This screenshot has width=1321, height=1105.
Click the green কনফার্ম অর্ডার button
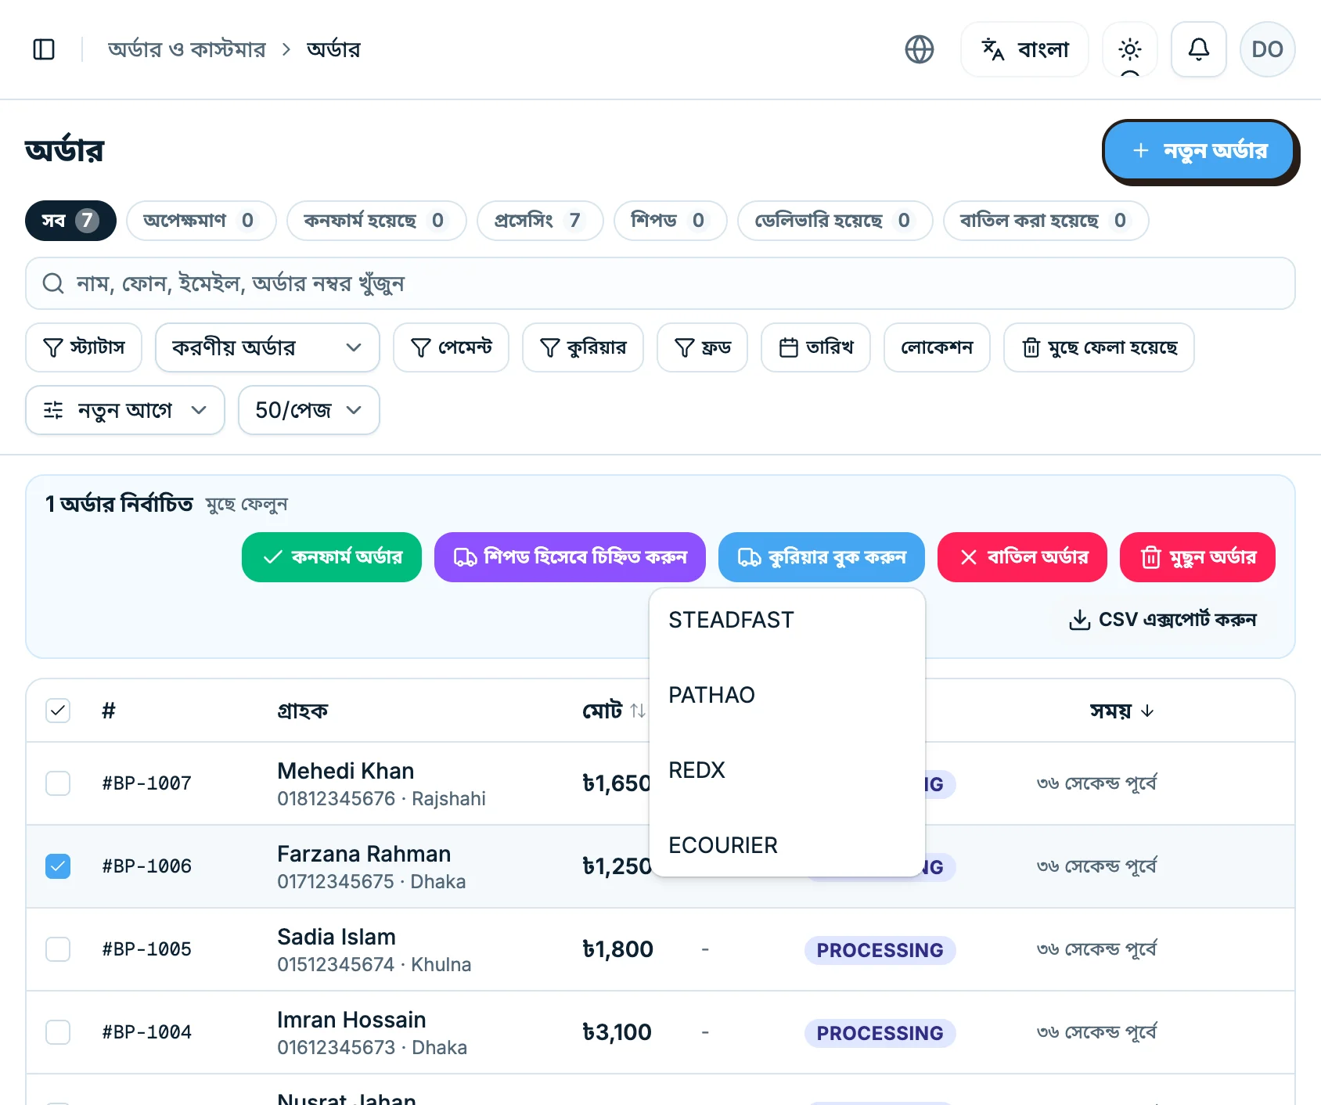tap(332, 557)
